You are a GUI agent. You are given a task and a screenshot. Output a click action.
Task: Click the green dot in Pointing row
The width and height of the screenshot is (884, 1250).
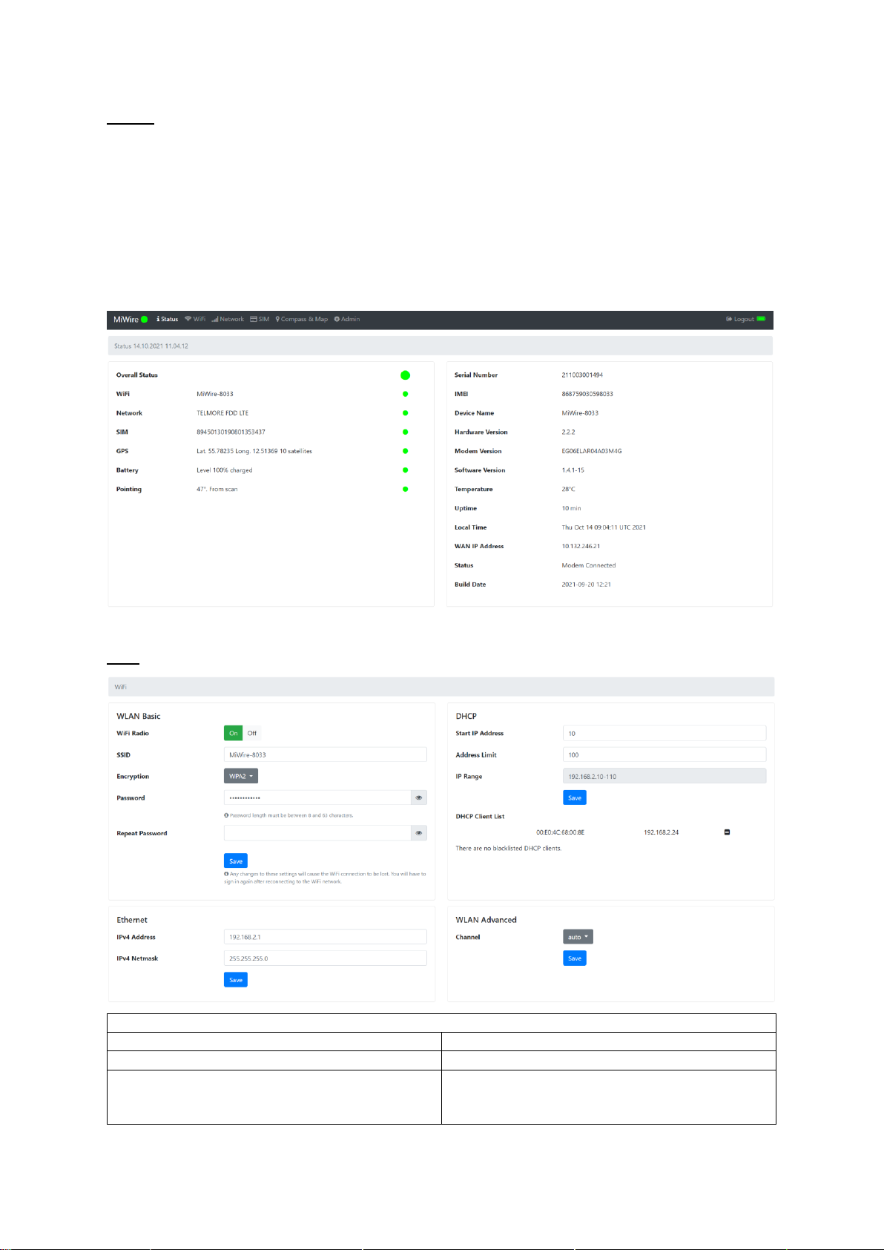point(405,489)
